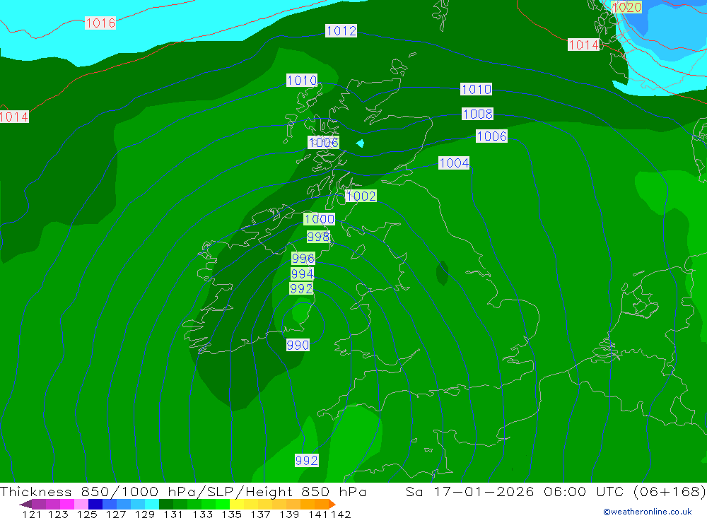Viewport: 707px width, 518px height.
Task: Select 1006 label over western Scotland
Action: 323,143
